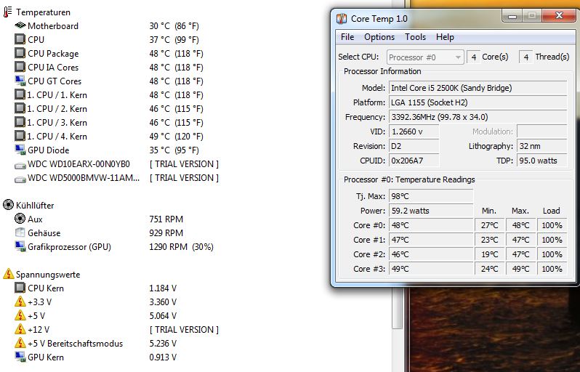This screenshot has width=580, height=372.
Task: Click Core #2 minimum temperature 19°C
Action: [x=489, y=254]
